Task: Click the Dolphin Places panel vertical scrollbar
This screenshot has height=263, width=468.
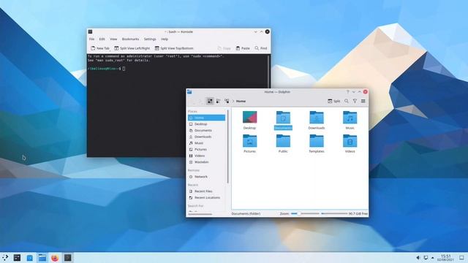Action: tap(227, 146)
